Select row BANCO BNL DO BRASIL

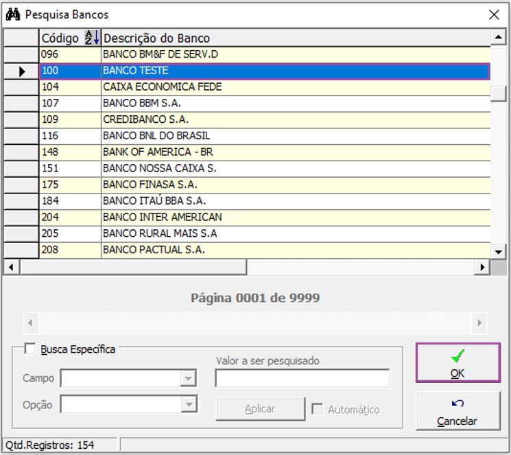[265, 136]
